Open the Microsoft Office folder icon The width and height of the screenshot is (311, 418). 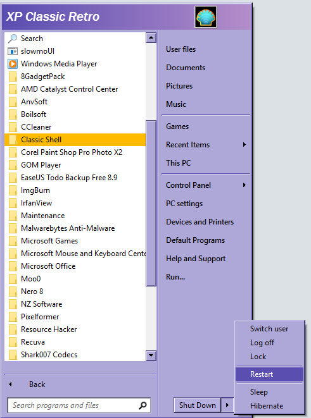(x=13, y=266)
